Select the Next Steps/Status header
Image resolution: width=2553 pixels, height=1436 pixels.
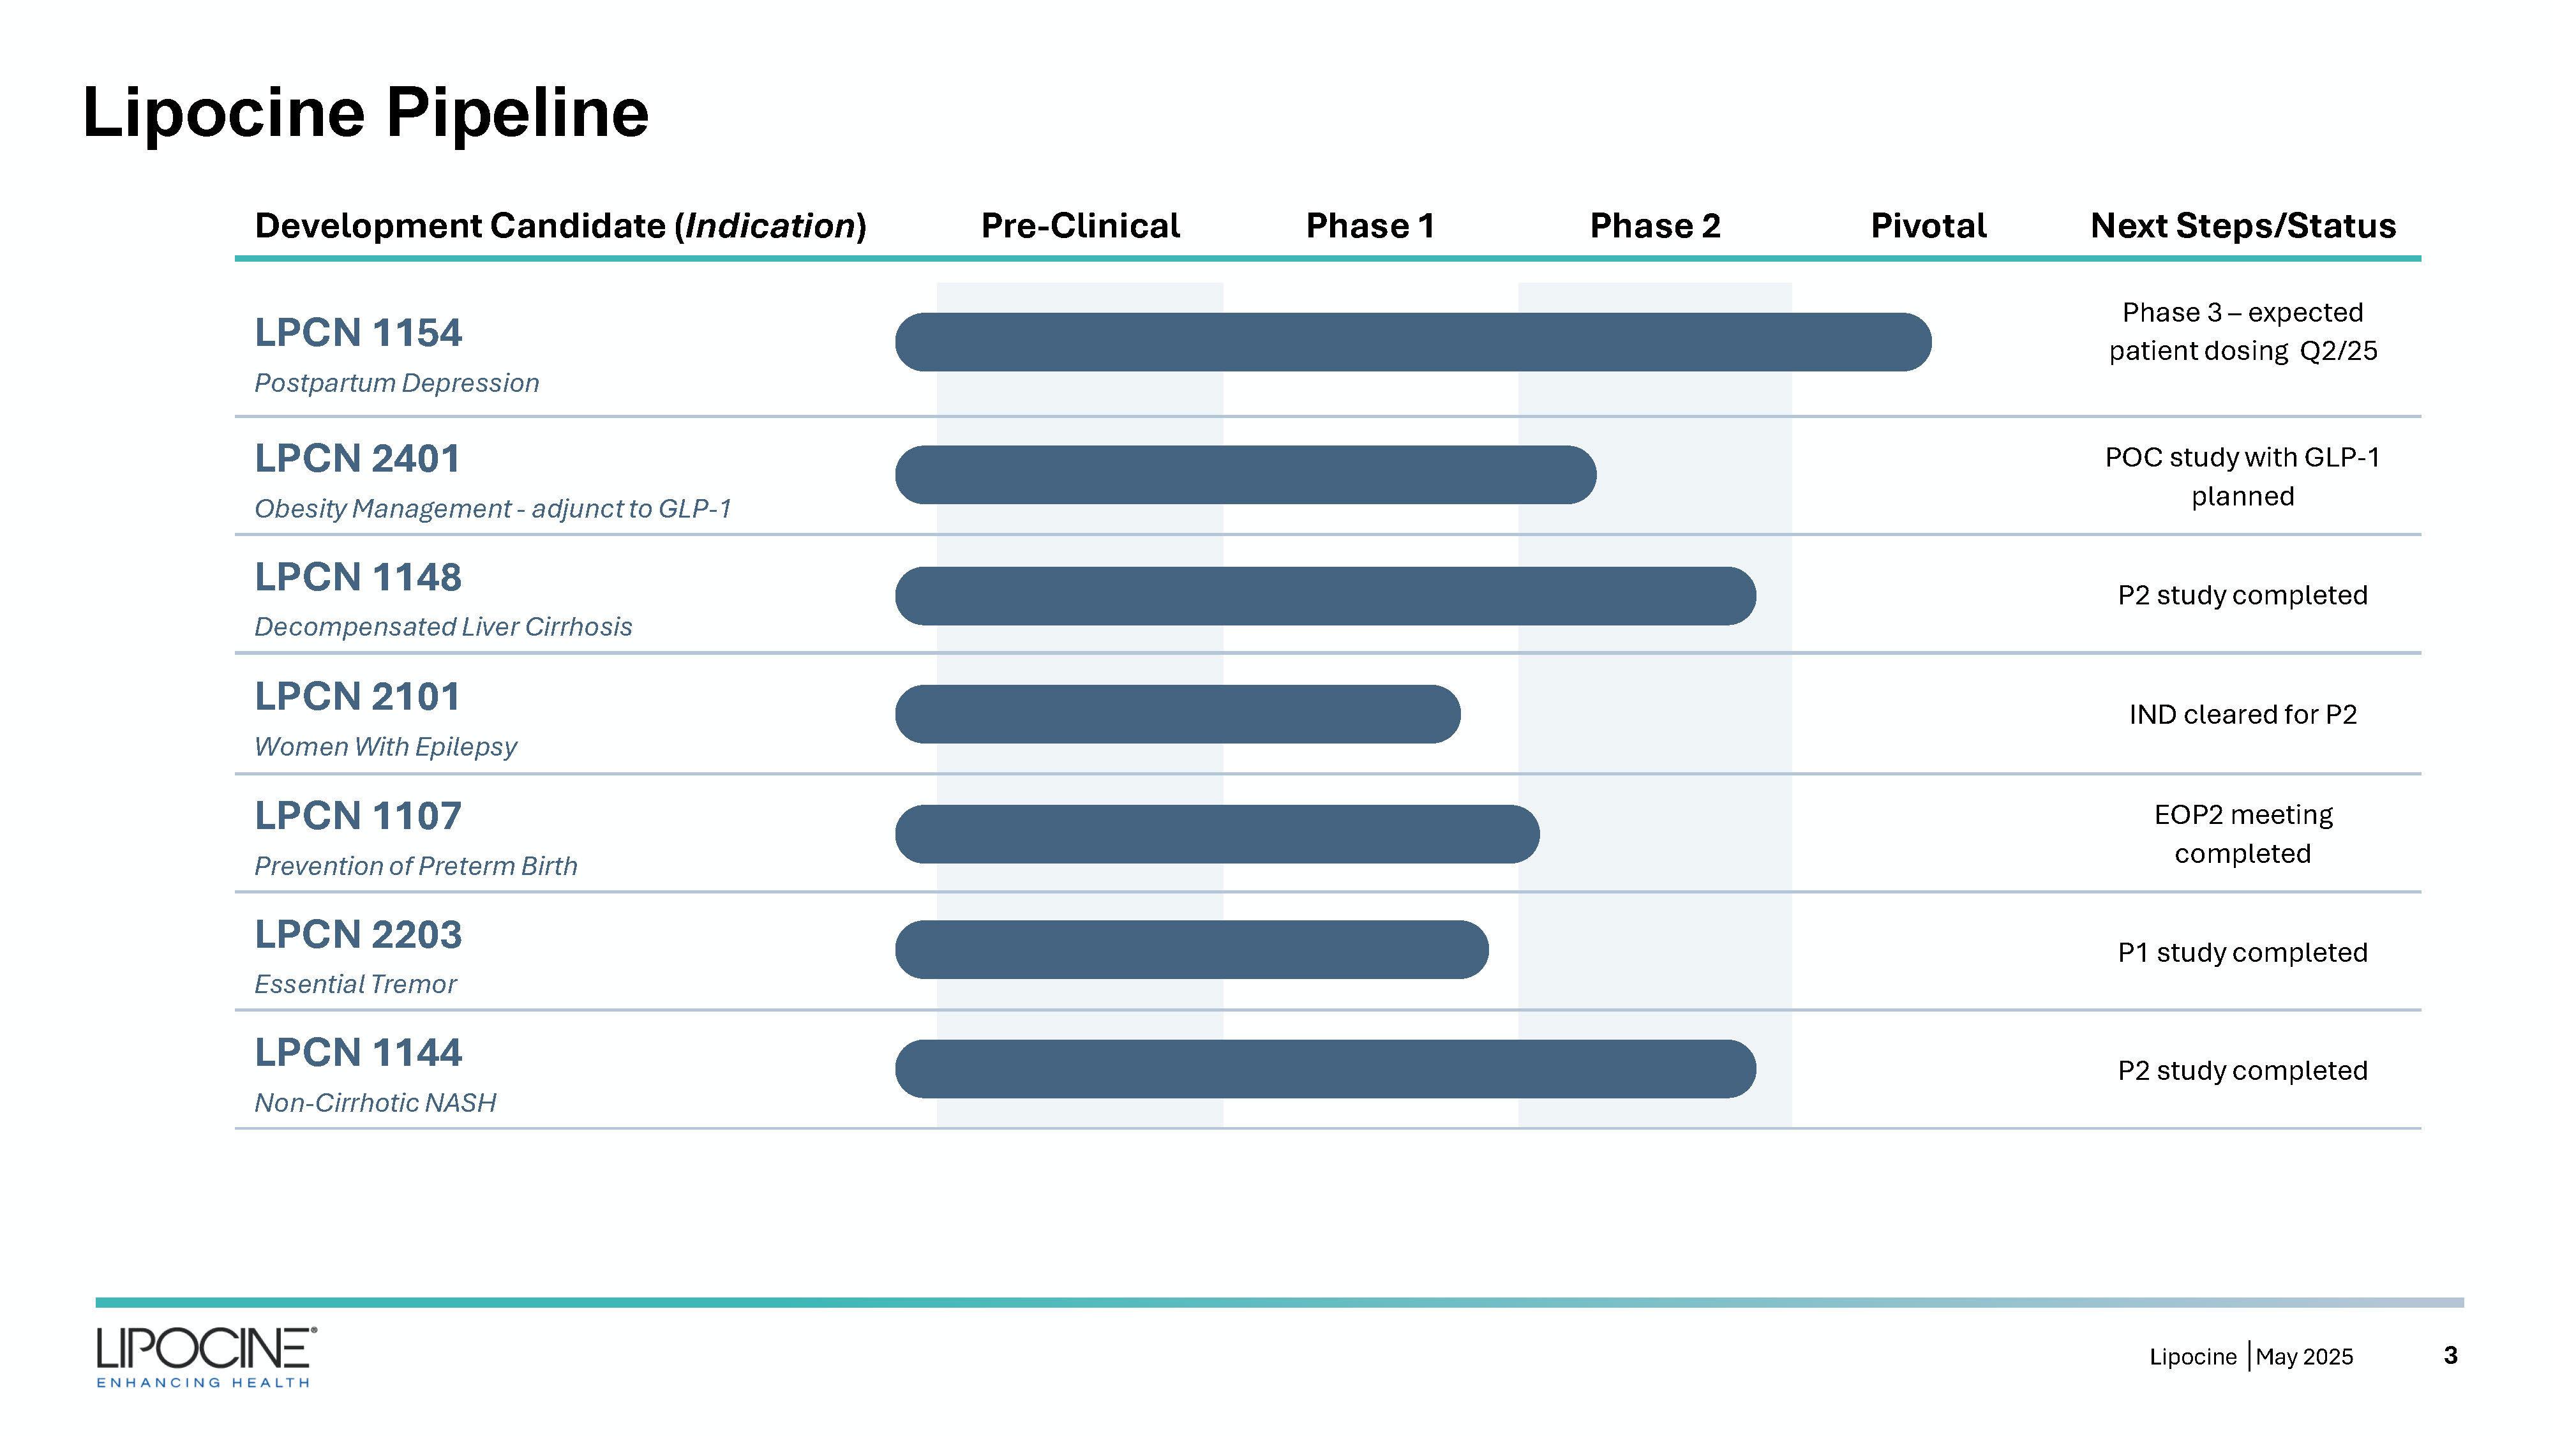tap(2242, 226)
